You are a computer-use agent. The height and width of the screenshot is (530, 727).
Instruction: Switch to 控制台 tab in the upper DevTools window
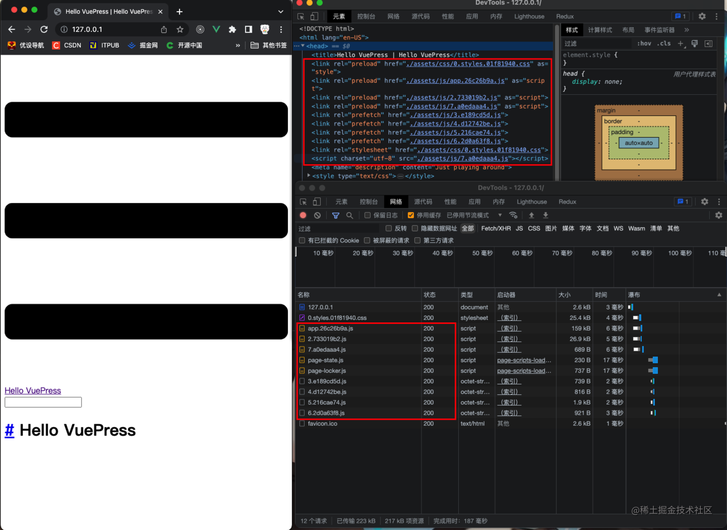click(x=366, y=16)
